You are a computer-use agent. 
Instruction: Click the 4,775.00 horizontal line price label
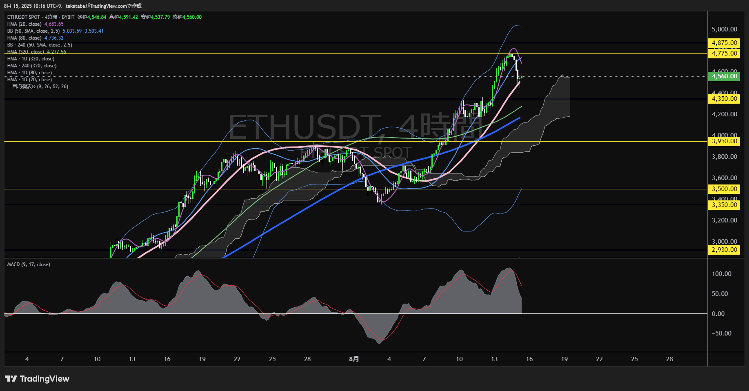(724, 53)
